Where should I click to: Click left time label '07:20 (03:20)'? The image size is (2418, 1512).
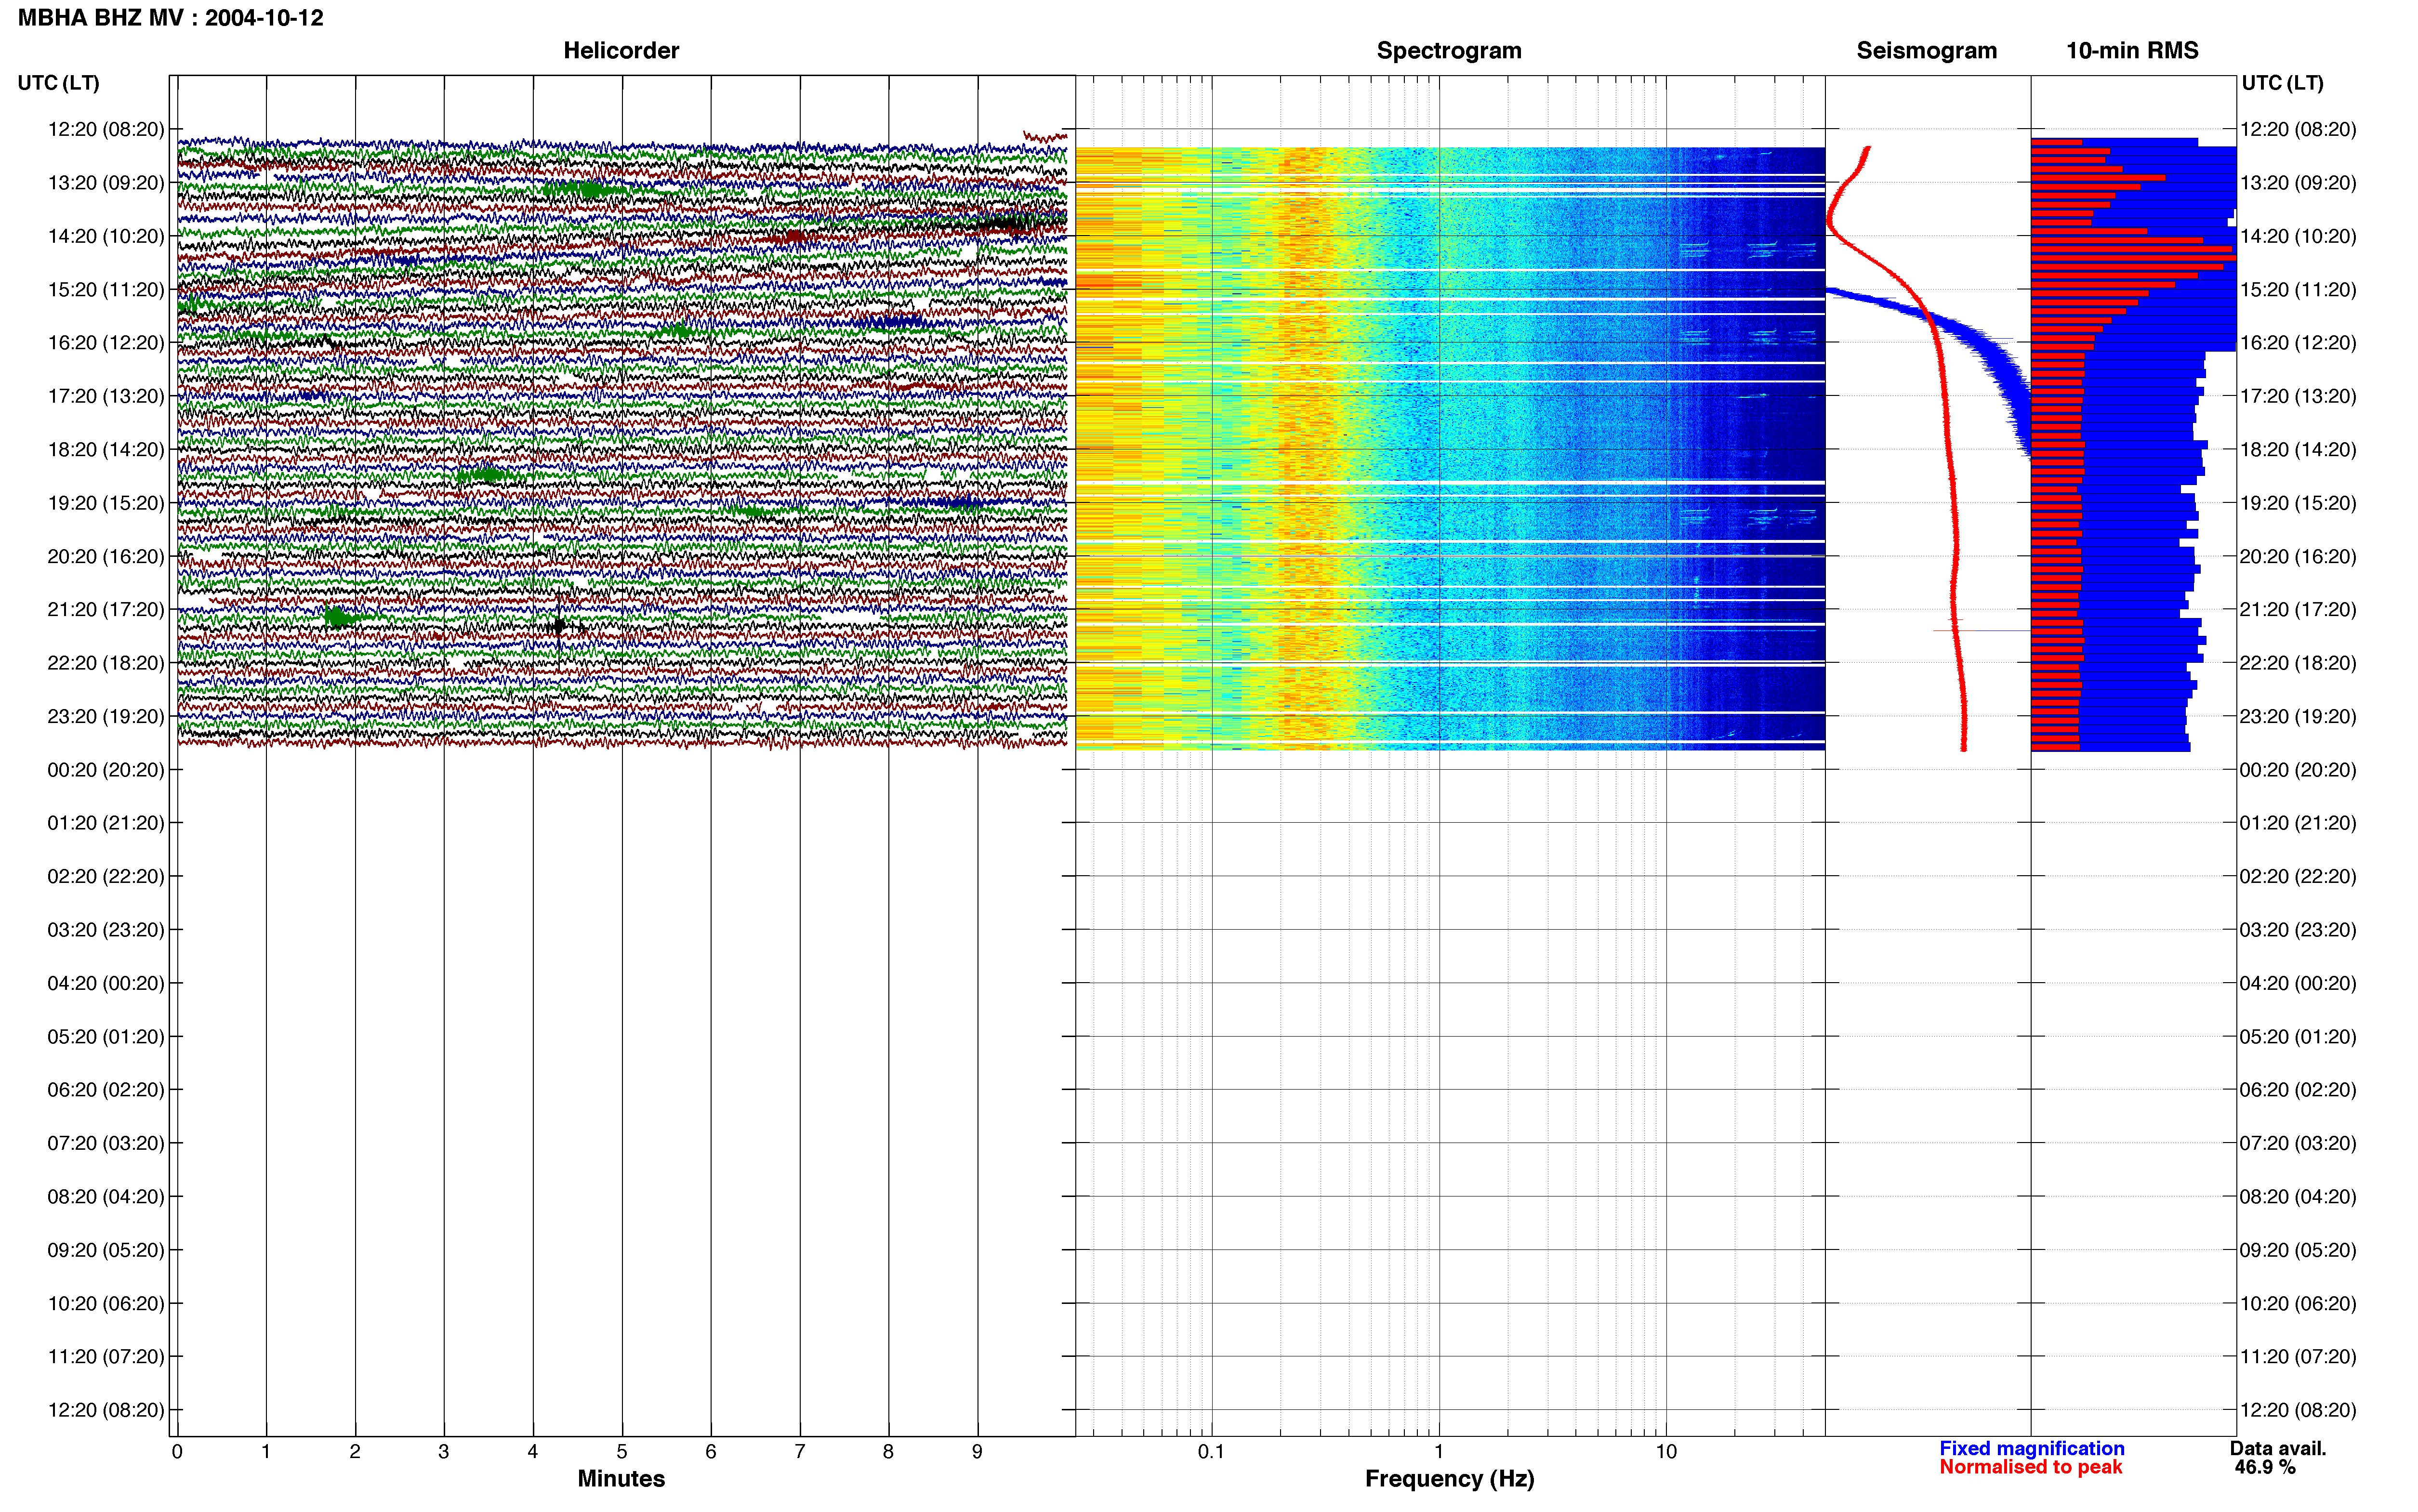pyautogui.click(x=106, y=1143)
